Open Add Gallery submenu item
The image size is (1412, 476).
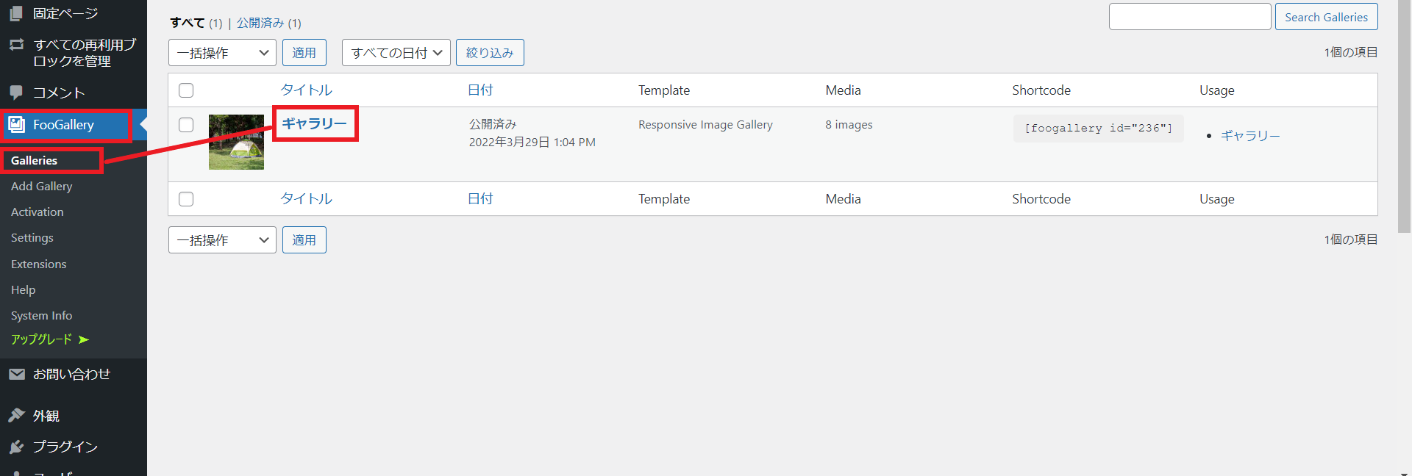click(42, 187)
